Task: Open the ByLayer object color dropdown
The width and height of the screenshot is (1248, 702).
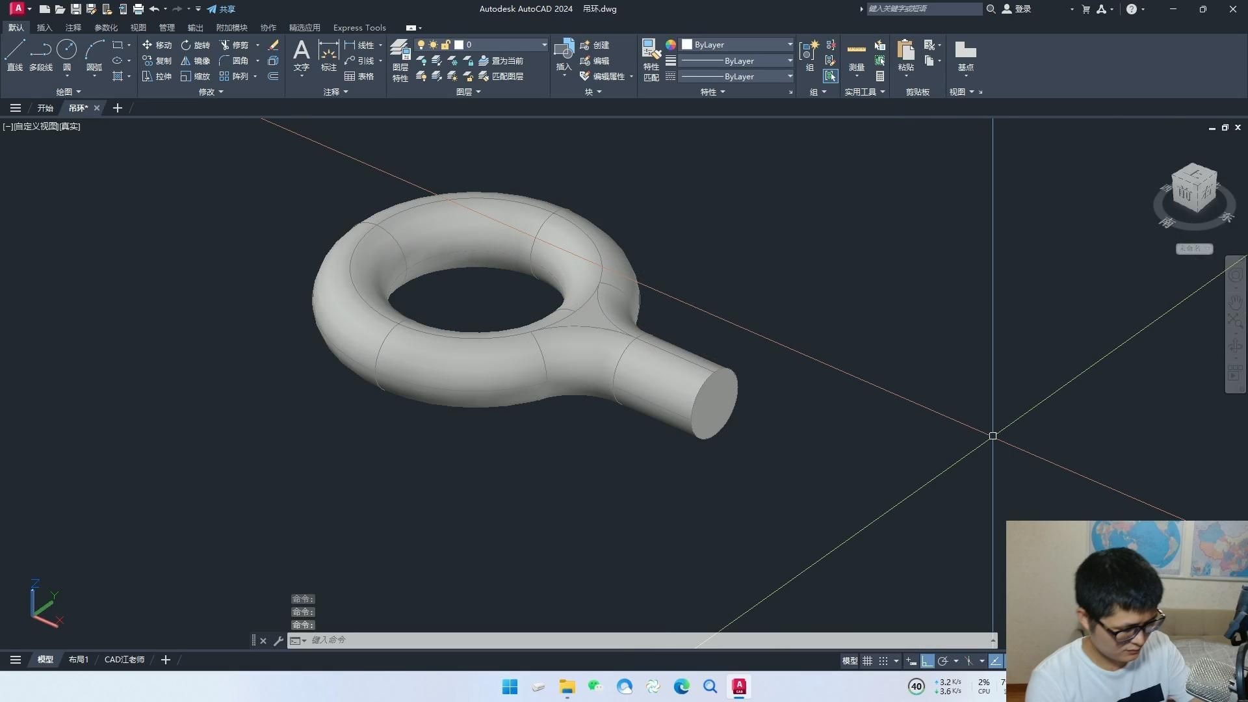Action: click(790, 45)
